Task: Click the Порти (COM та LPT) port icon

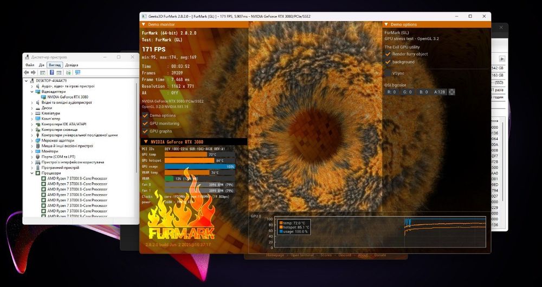Action: tap(38, 156)
